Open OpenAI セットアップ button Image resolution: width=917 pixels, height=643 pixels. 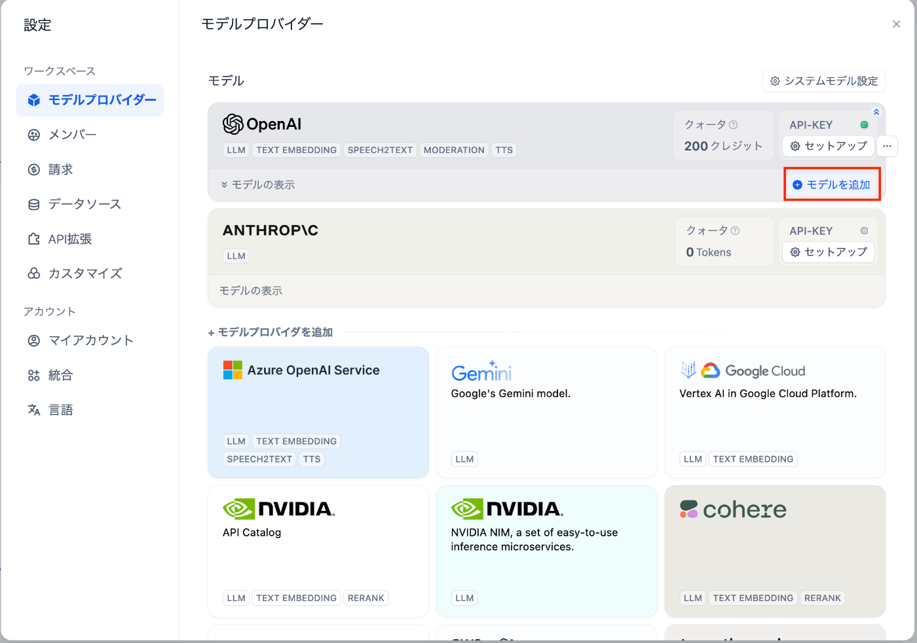pos(829,146)
